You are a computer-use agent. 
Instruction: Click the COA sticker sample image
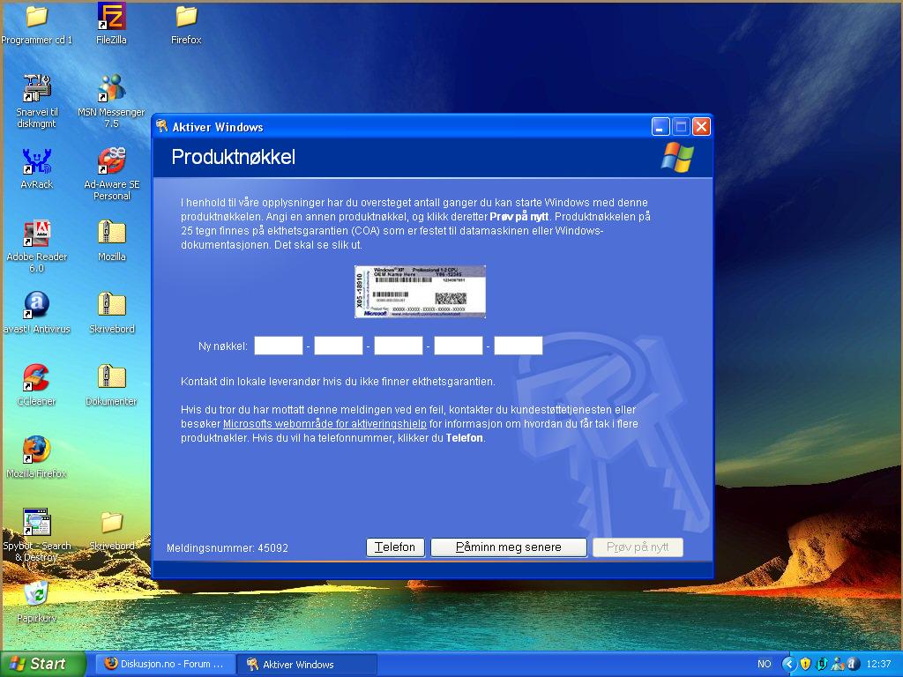point(420,291)
